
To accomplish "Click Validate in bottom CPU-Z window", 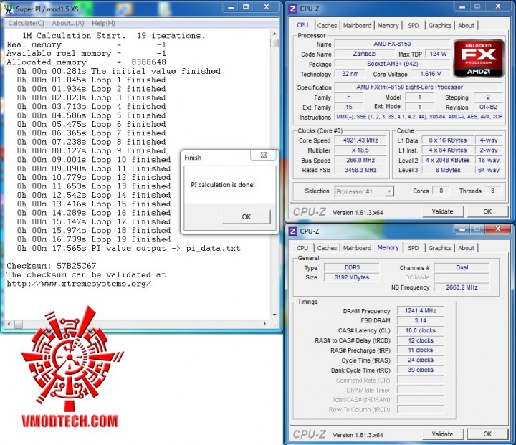I will tap(442, 434).
